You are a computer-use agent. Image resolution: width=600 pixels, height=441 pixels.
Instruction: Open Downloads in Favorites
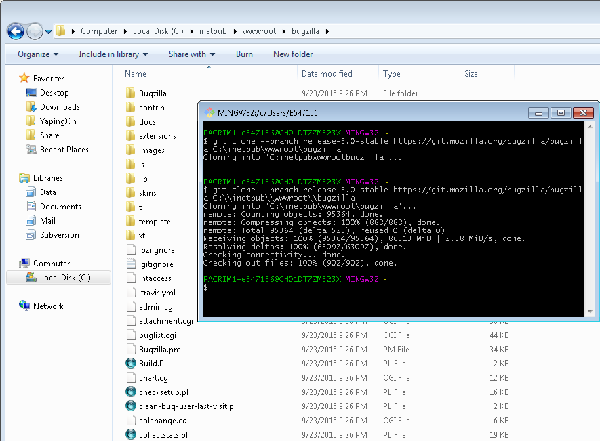pos(60,107)
